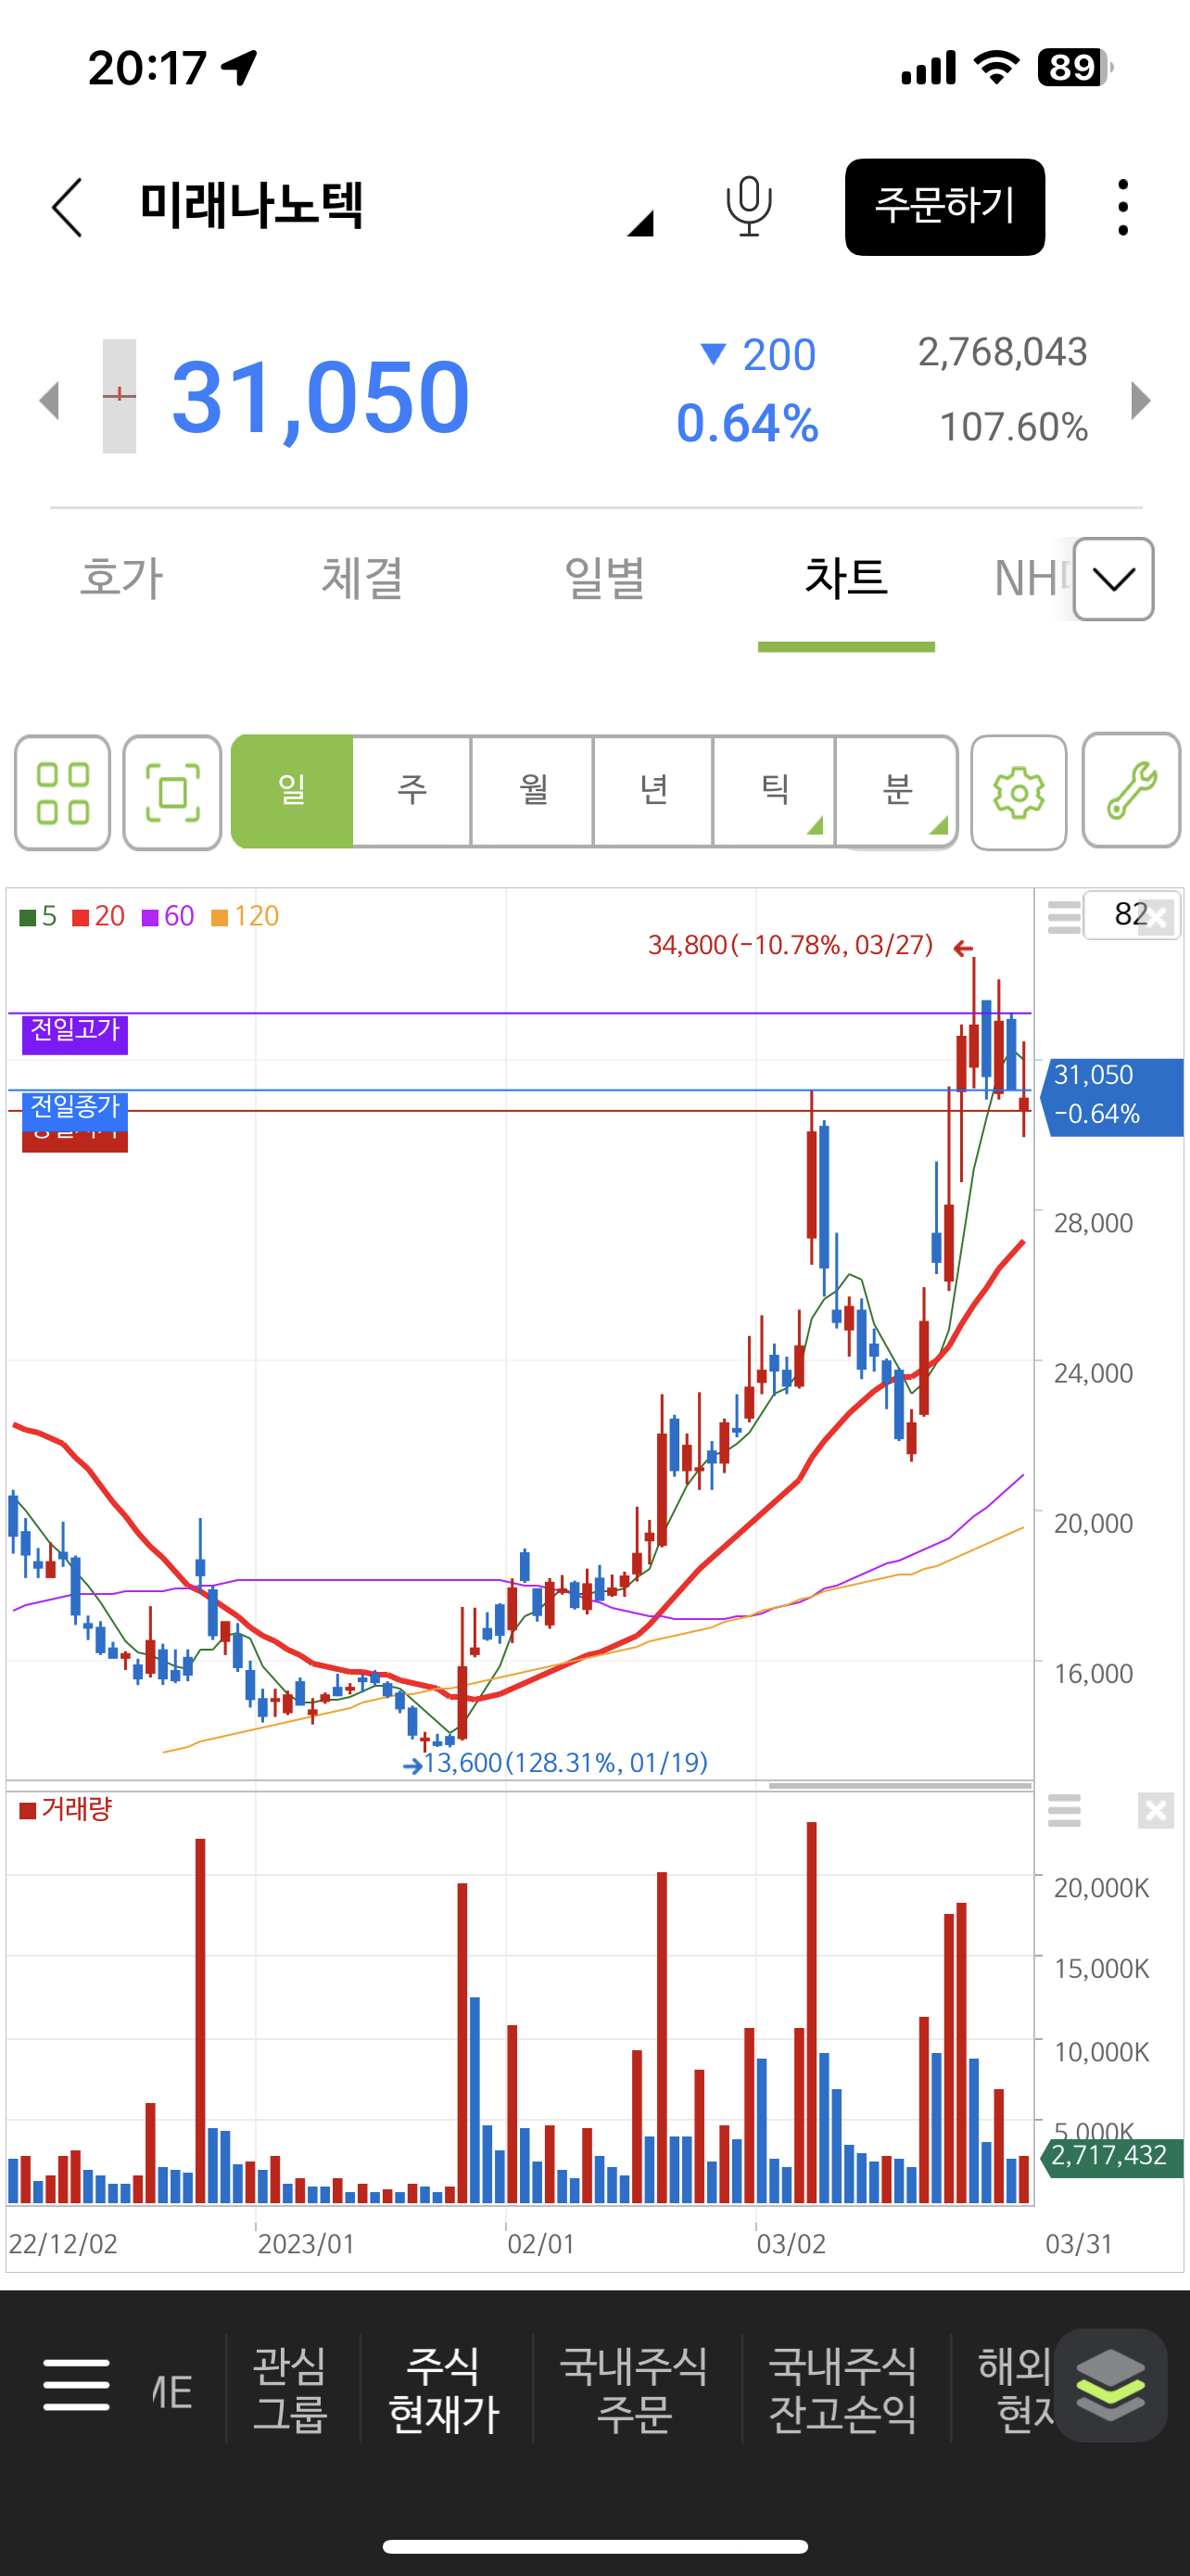Viewport: 1190px width, 2576px height.
Task: Open chart settings gear icon
Action: (1019, 793)
